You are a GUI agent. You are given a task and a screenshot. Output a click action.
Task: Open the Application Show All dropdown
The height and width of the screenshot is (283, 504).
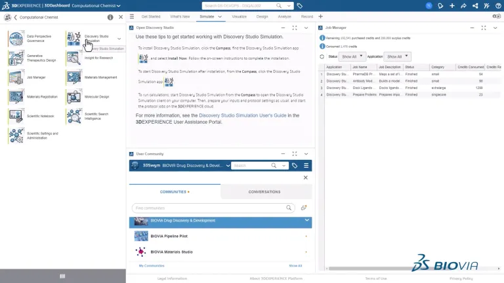[x=397, y=57]
